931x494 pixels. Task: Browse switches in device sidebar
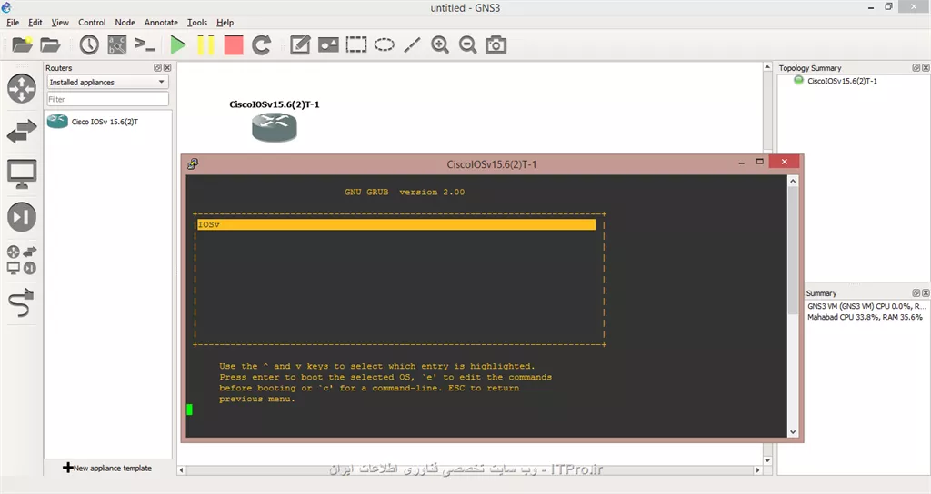tap(22, 131)
